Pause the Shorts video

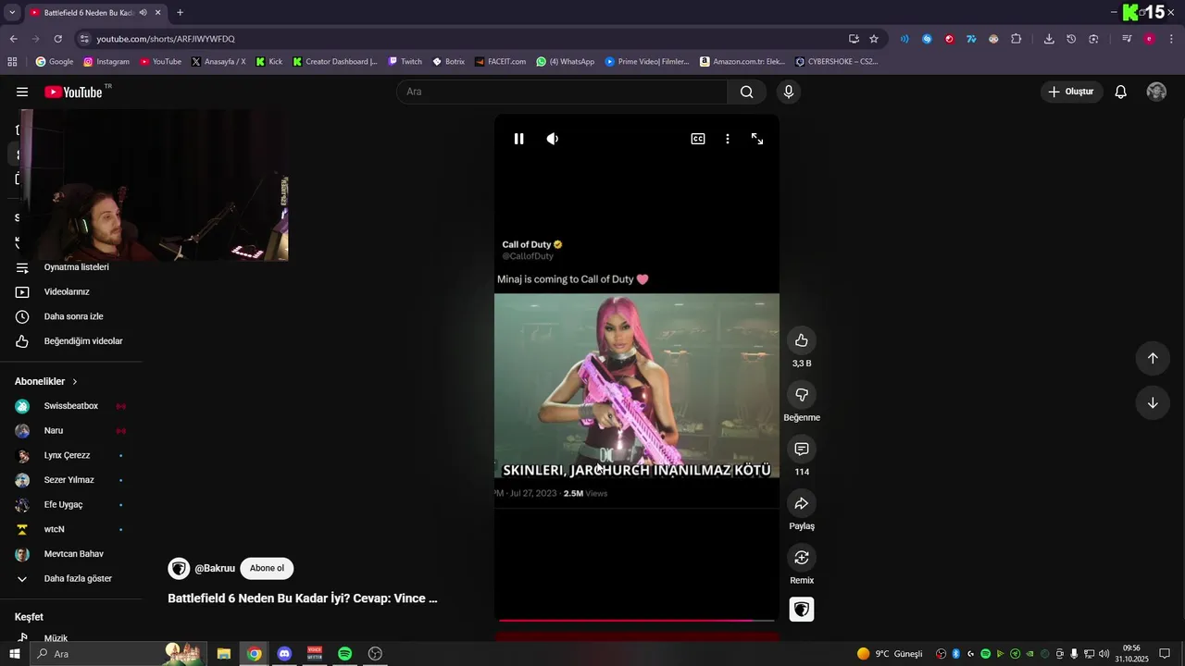point(518,139)
